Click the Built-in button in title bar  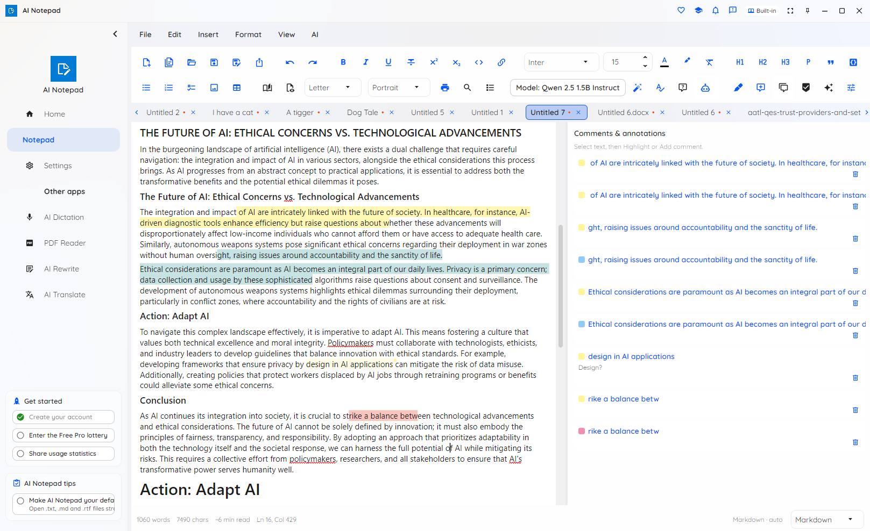[x=762, y=11]
